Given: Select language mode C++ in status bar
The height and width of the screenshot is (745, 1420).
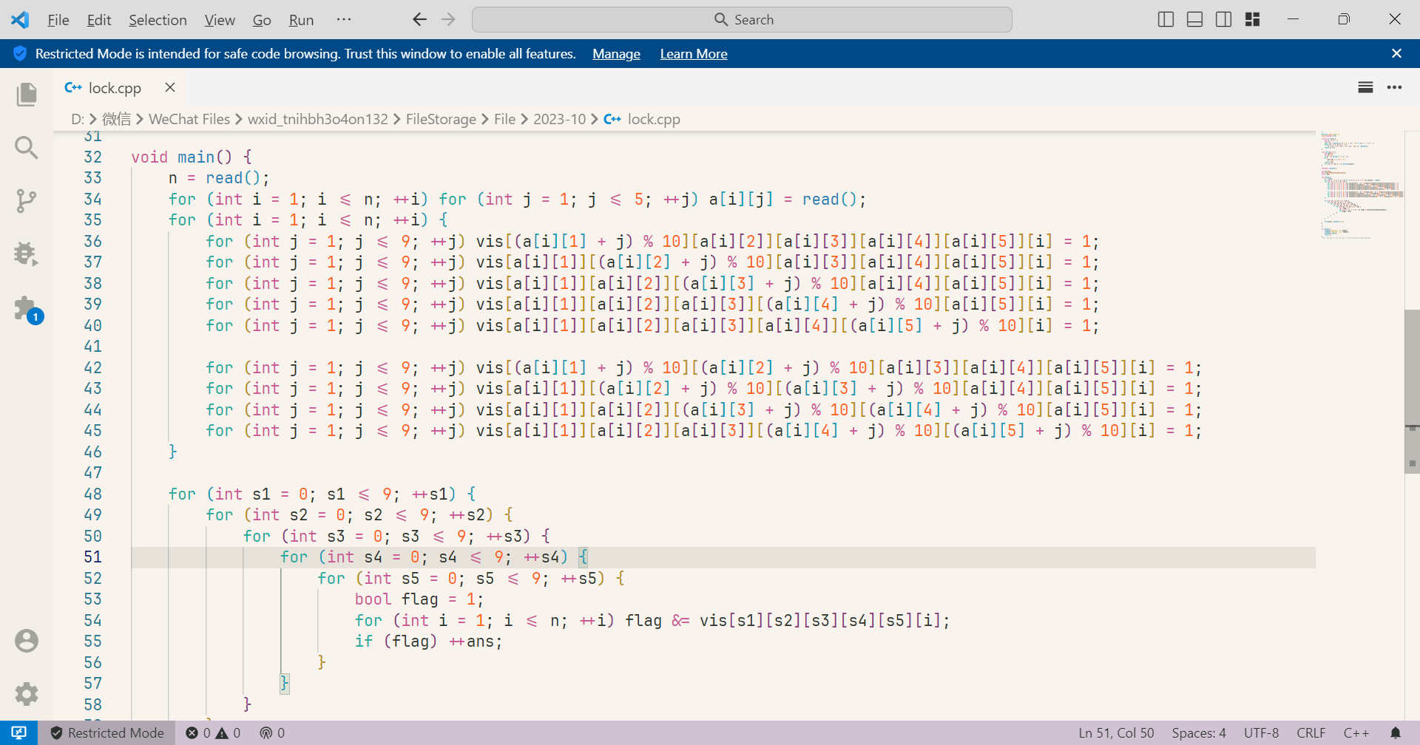Looking at the screenshot, I should 1356,732.
